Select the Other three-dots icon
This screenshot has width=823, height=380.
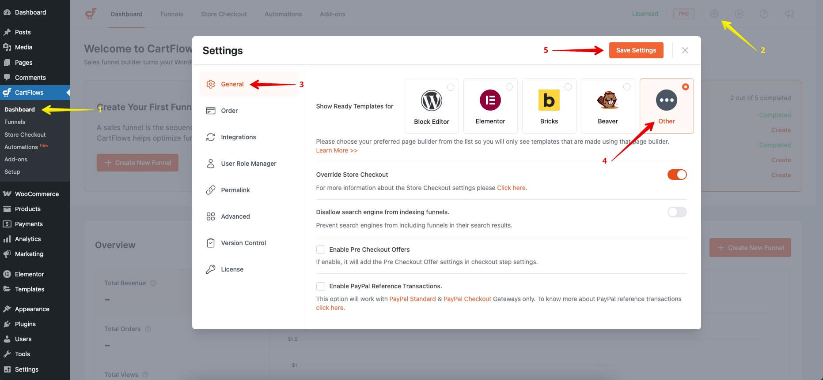point(667,100)
